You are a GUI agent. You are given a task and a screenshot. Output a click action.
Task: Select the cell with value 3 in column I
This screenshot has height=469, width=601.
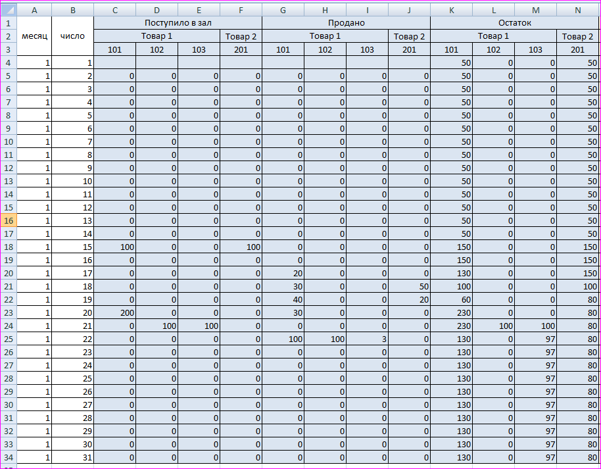coord(367,339)
